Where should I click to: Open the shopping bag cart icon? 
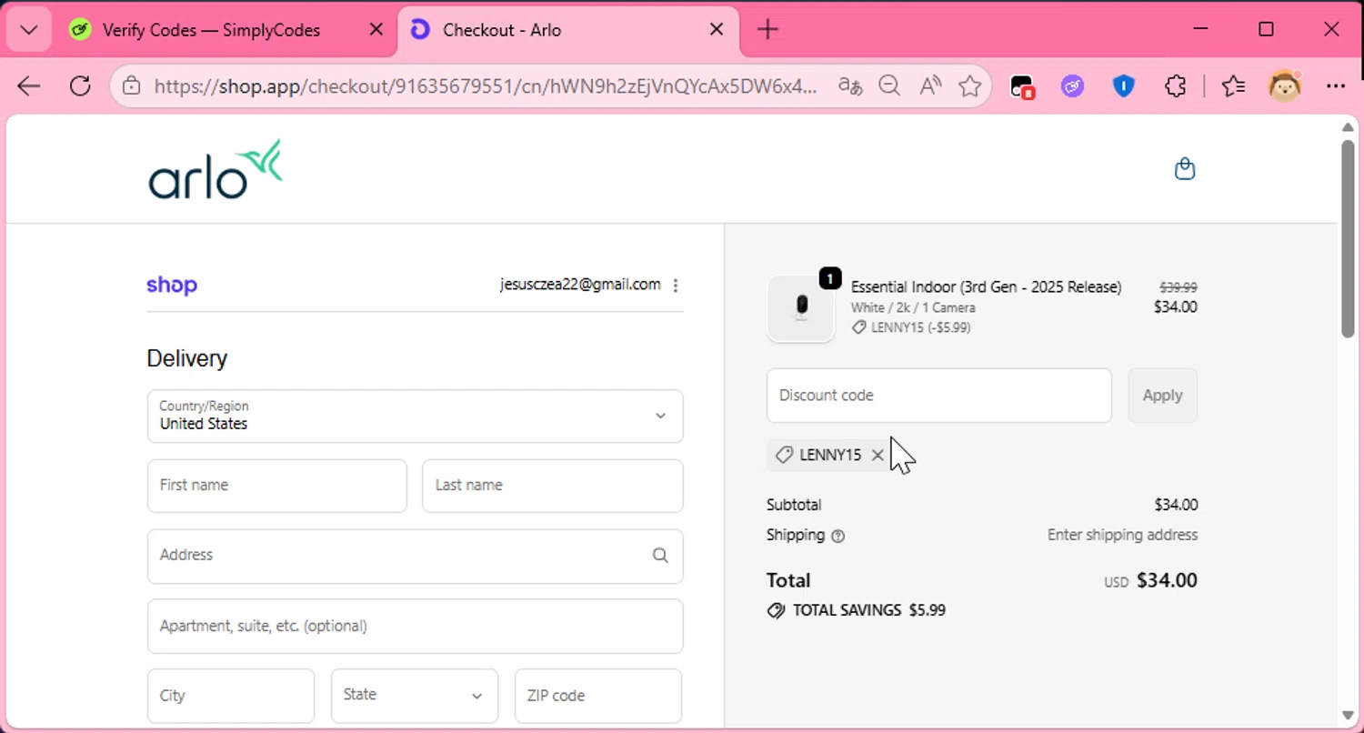1184,169
